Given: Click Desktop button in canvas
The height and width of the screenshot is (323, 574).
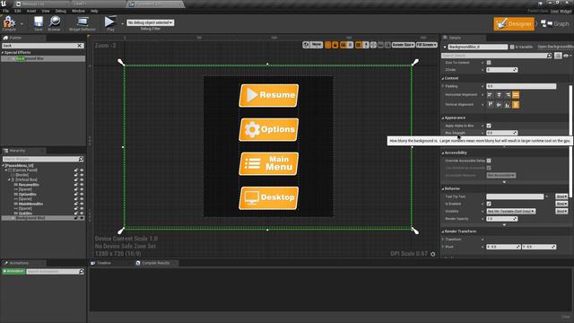Looking at the screenshot, I should [x=269, y=197].
